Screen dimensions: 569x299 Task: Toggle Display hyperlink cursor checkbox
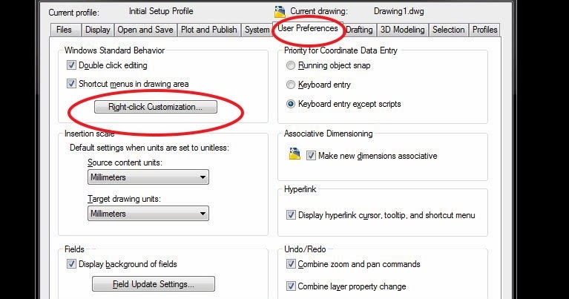(x=291, y=215)
